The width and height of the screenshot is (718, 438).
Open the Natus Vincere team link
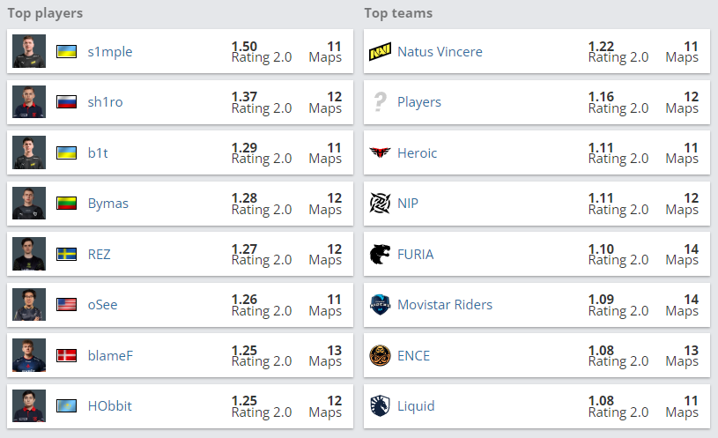click(440, 52)
